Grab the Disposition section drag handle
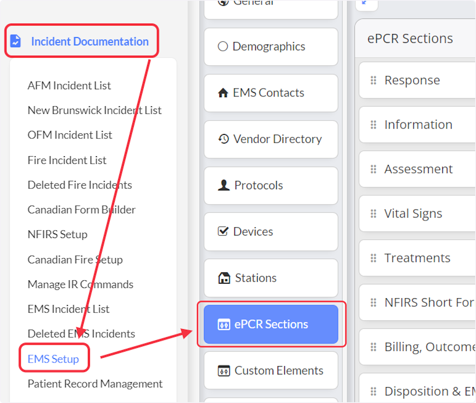476x403 pixels. pyautogui.click(x=373, y=391)
